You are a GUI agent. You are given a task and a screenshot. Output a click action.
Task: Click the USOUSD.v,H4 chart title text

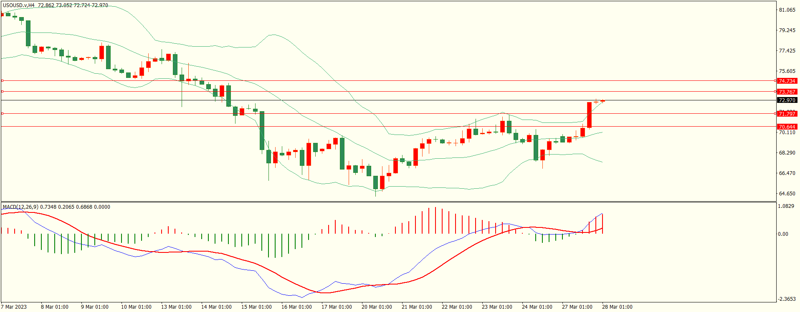(x=19, y=5)
